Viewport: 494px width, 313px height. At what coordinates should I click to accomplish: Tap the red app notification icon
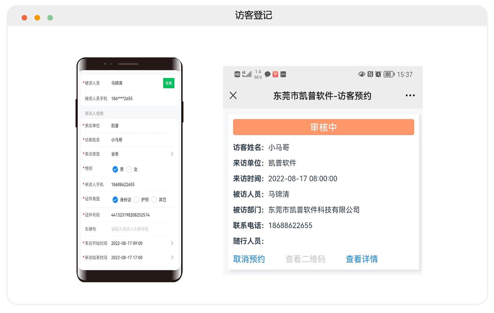coord(275,74)
